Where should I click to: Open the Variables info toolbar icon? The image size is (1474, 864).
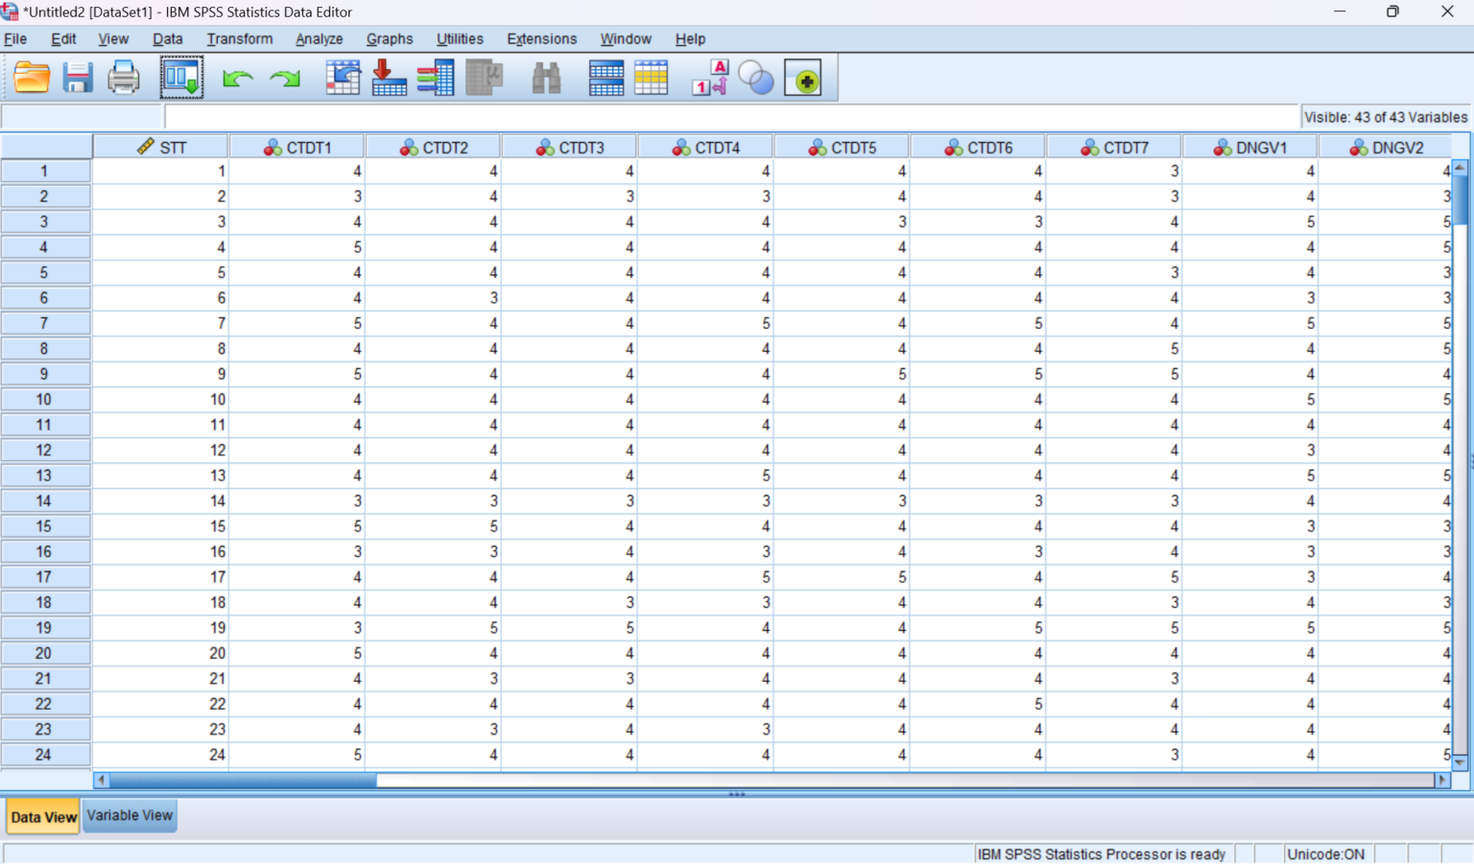click(436, 78)
